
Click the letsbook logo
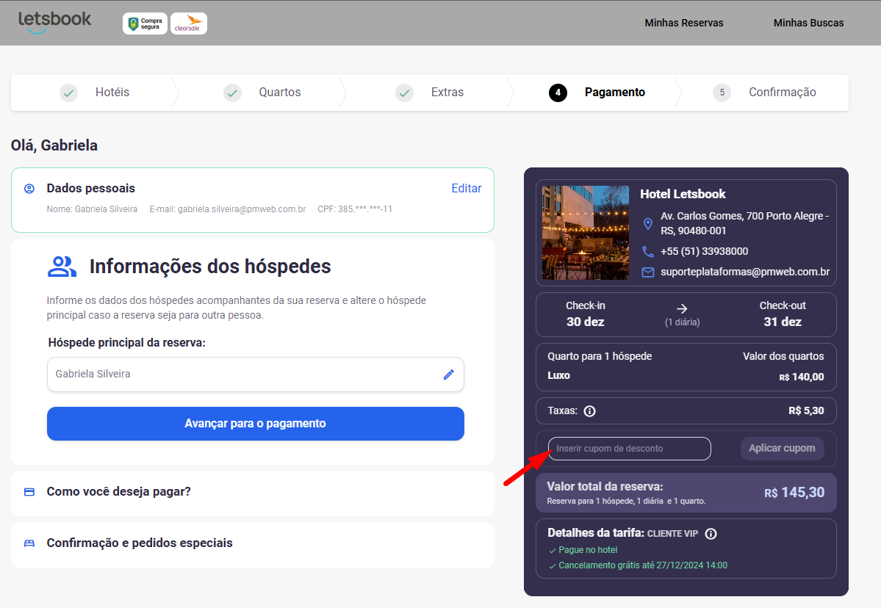pos(54,22)
